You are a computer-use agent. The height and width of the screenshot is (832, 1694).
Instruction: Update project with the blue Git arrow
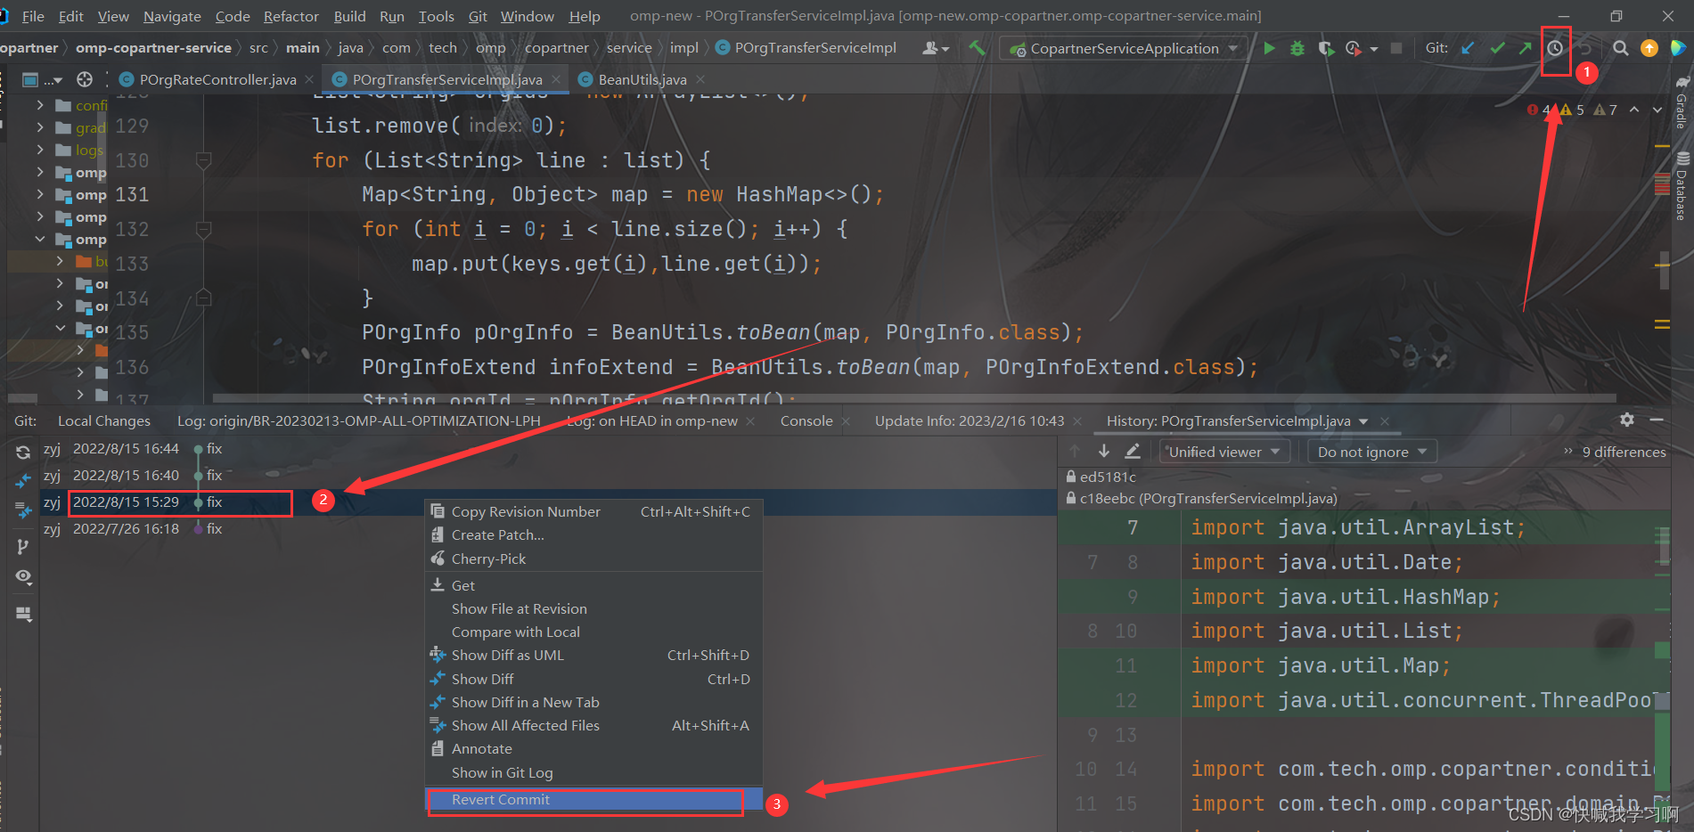(x=1468, y=48)
